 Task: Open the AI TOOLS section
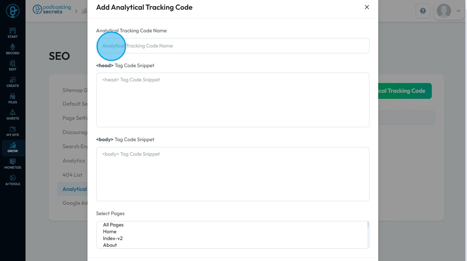point(13,180)
